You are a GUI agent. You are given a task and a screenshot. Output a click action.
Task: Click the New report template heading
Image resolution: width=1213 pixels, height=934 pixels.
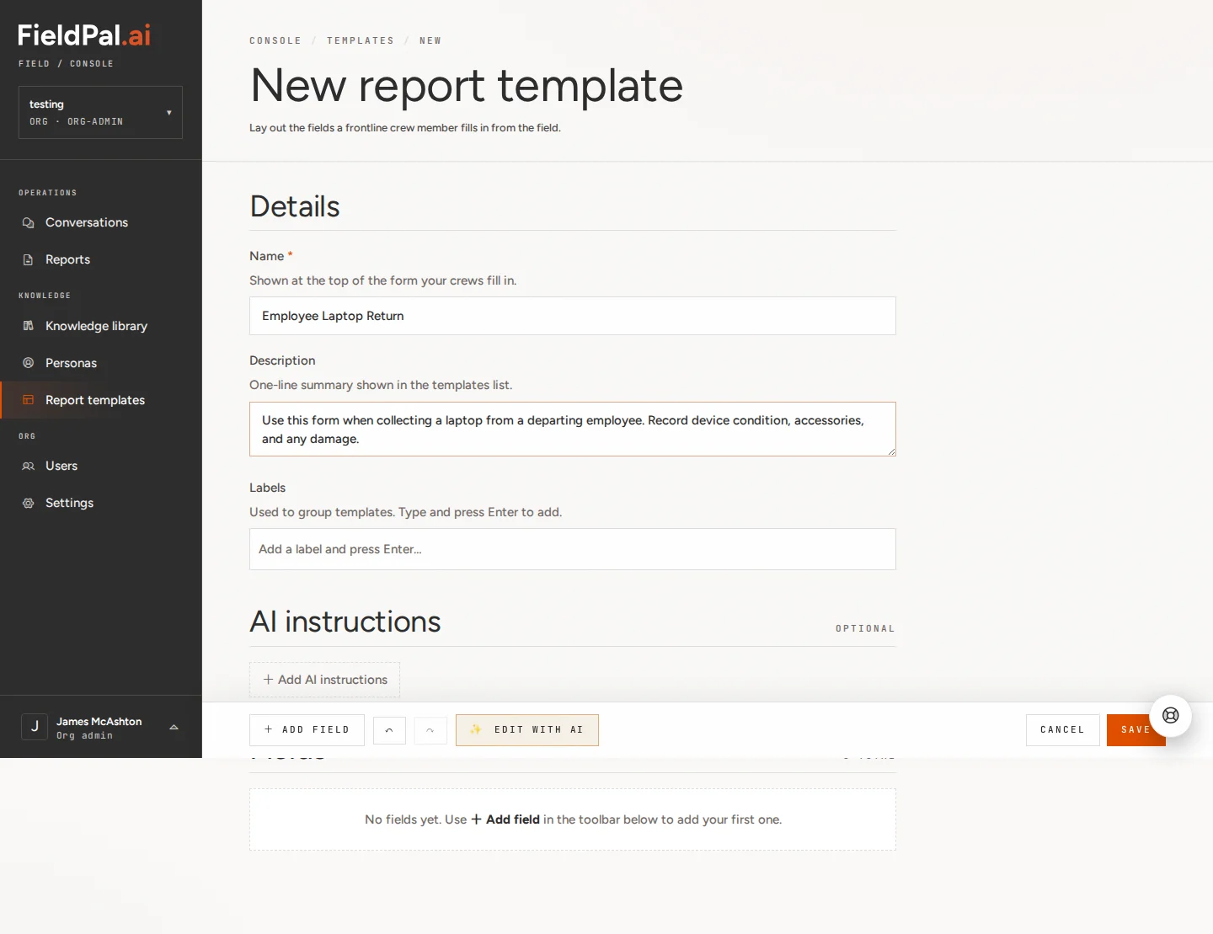[467, 85]
